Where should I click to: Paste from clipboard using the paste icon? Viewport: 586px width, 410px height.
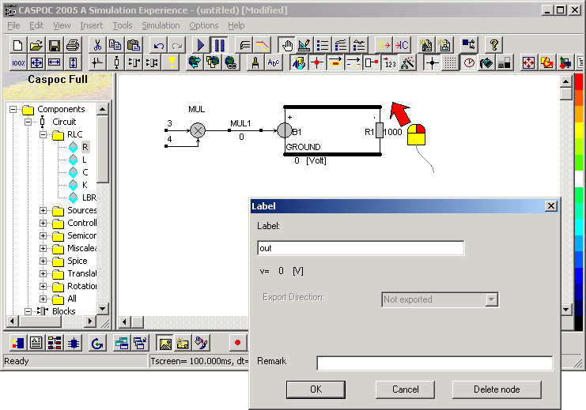coord(134,45)
